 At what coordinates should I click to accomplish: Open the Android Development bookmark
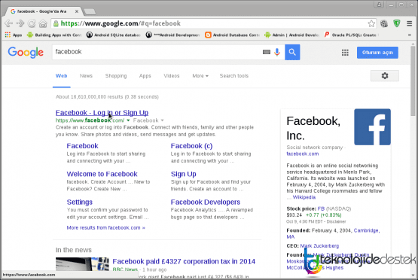(x=172, y=35)
